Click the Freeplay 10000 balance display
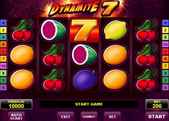This screenshot has height=121, width=169. point(16,104)
